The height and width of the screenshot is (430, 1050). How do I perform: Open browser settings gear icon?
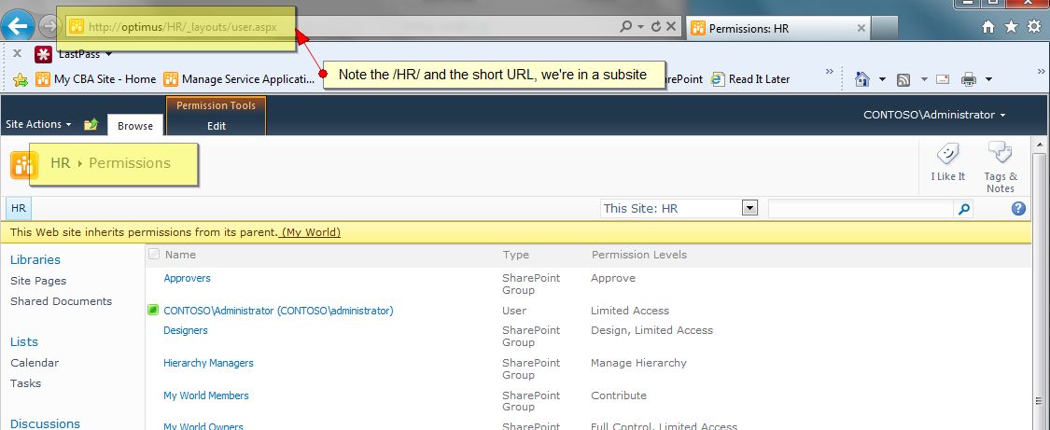click(1033, 27)
